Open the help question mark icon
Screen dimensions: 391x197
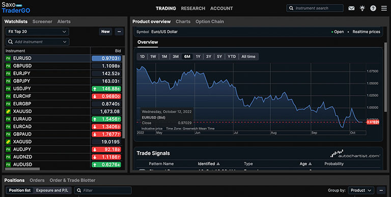[x=373, y=8]
